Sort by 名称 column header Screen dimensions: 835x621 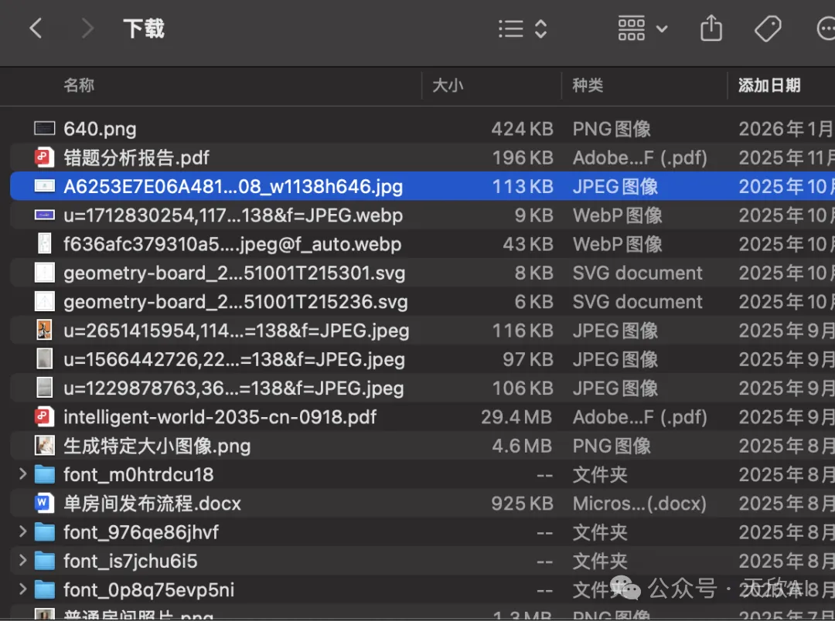[79, 85]
